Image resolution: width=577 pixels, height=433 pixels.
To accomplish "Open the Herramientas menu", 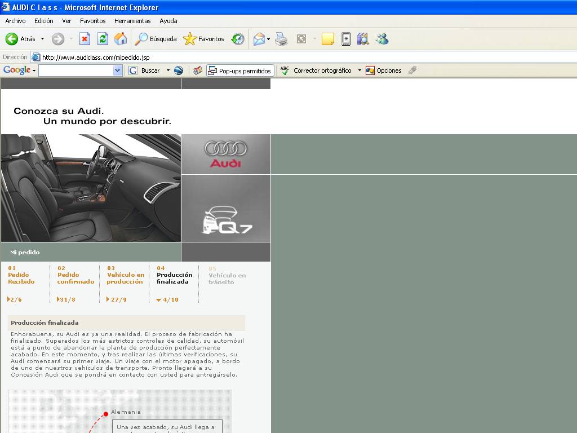I will pos(132,21).
